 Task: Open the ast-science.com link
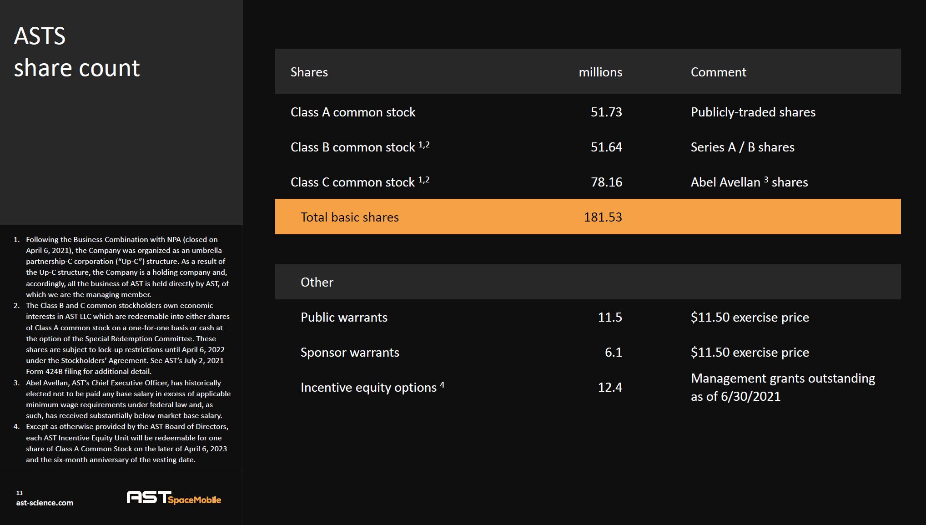pyautogui.click(x=45, y=503)
